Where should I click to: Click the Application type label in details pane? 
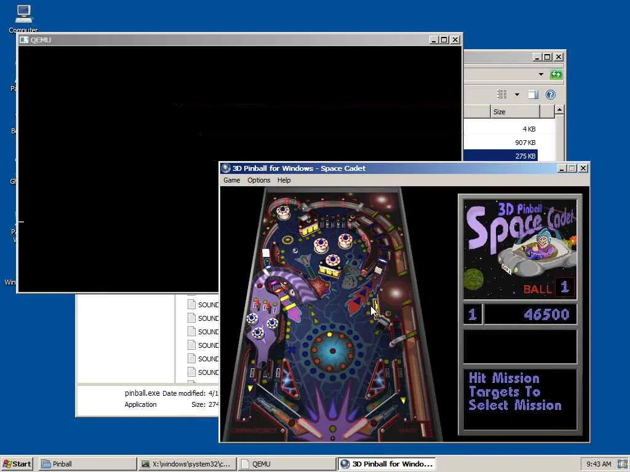coord(140,404)
